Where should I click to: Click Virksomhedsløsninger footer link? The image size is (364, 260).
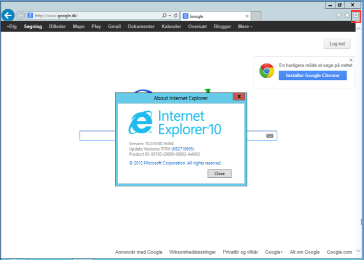(193, 252)
